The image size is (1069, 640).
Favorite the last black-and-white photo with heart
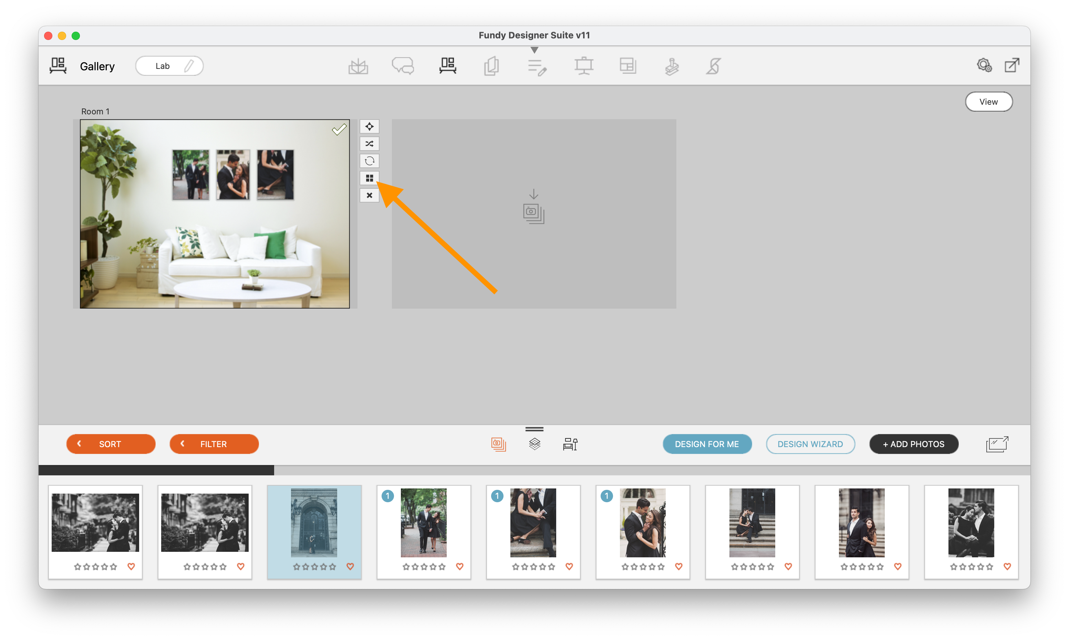[1007, 567]
